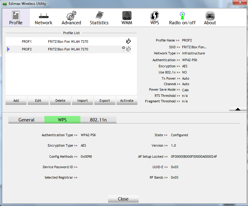Click the Profile List heading
The image size is (248, 206).
point(71,33)
